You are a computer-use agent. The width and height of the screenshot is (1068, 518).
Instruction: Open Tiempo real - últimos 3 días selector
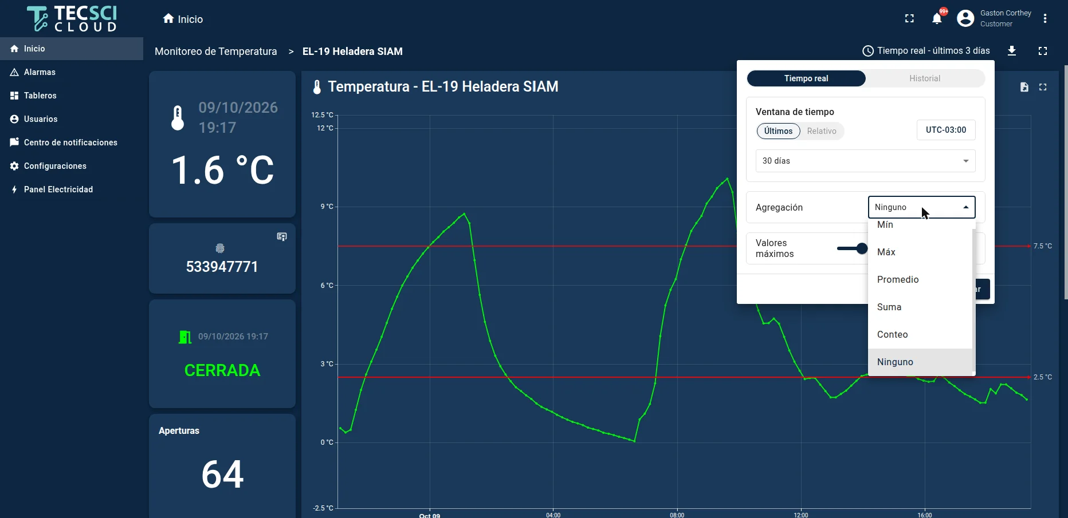tap(926, 51)
